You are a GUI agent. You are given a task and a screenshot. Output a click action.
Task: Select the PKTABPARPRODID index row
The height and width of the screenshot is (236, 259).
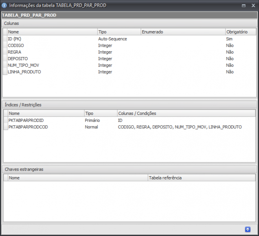(130, 120)
